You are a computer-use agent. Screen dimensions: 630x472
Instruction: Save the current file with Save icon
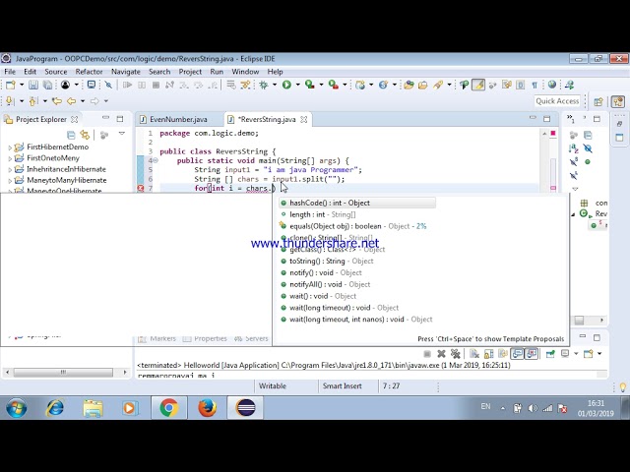(33, 85)
